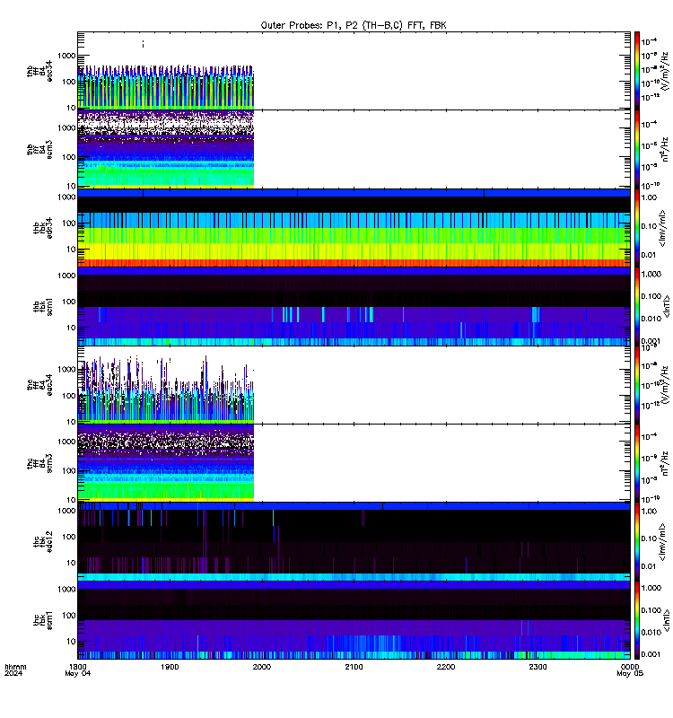Select the 1000 y-axis tick of thc eac34
Viewport: 673px width, 718px height.
(x=66, y=370)
